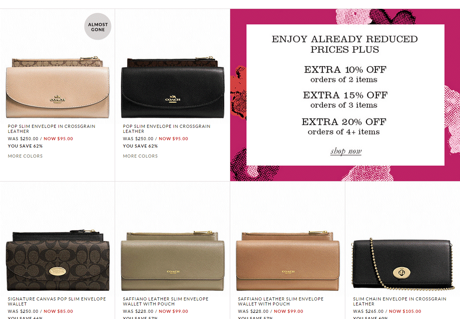Click Slim Chain Envelope in Crossgrain Leather title
Image resolution: width=460 pixels, height=319 pixels.
point(400,301)
